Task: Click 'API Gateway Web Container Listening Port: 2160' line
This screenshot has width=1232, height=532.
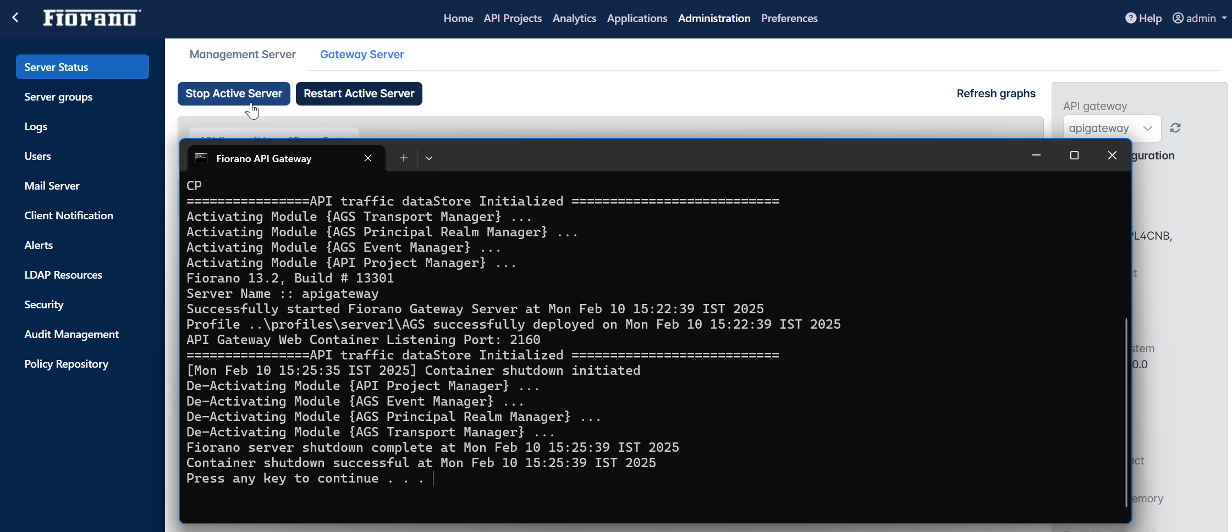Action: tap(364, 340)
